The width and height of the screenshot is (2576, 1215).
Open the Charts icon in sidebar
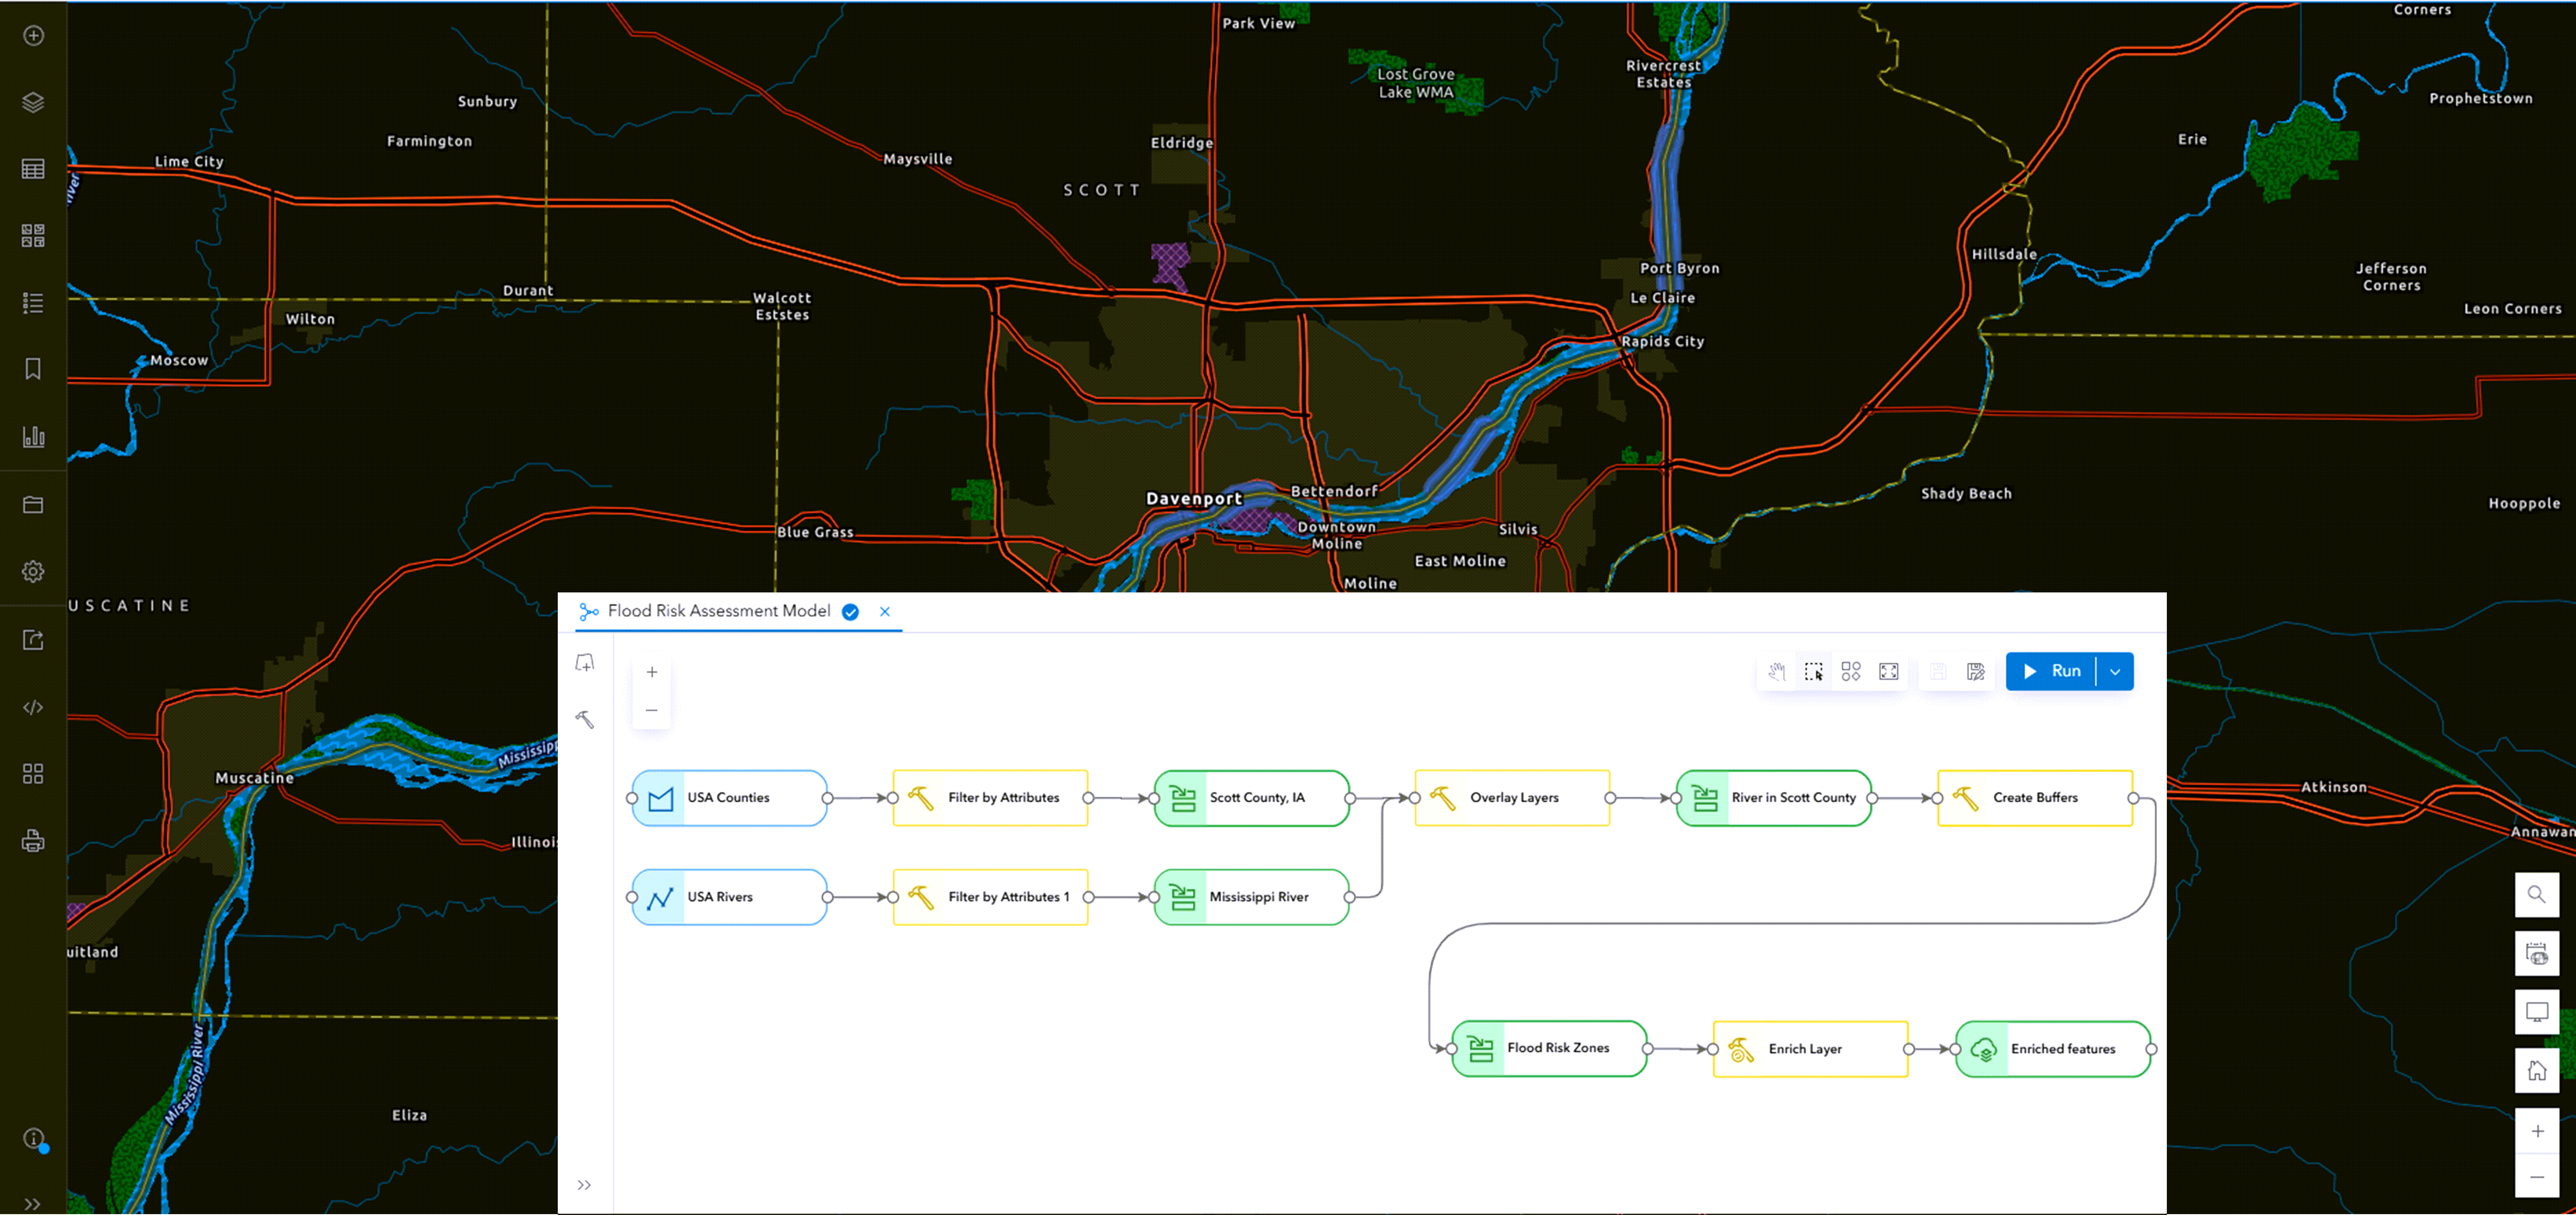33,437
